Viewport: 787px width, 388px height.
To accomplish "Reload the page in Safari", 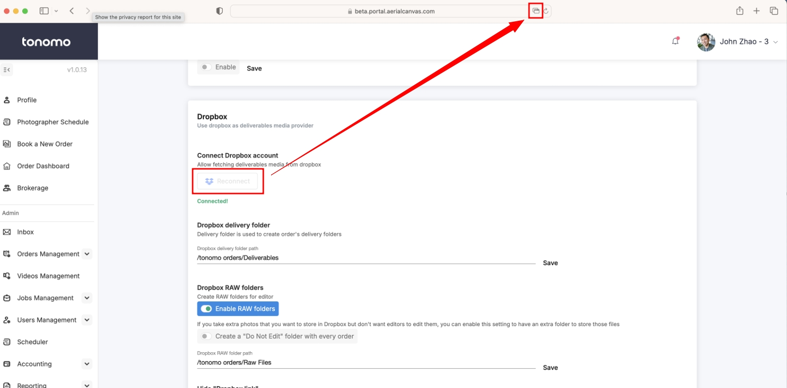I will 546,11.
